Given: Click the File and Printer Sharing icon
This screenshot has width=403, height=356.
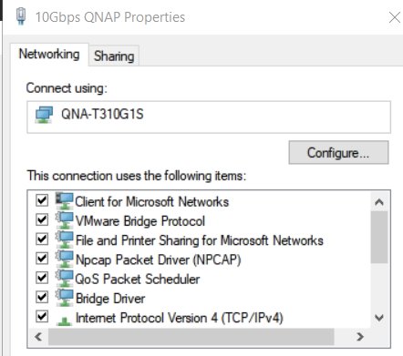Looking at the screenshot, I should point(65,239).
